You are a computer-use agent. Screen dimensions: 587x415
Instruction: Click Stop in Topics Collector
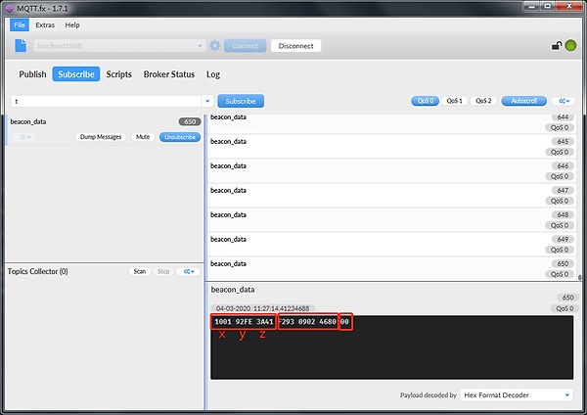point(163,271)
